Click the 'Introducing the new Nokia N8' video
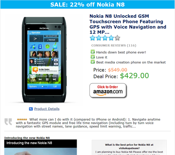 (x=40, y=147)
